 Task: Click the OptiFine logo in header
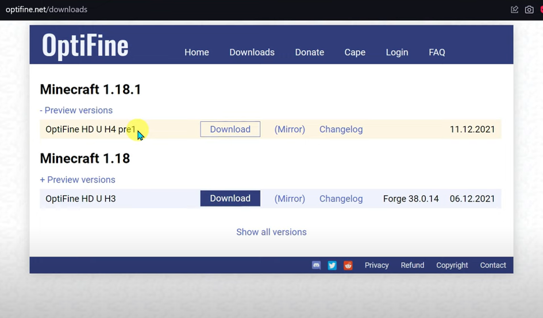coord(85,46)
